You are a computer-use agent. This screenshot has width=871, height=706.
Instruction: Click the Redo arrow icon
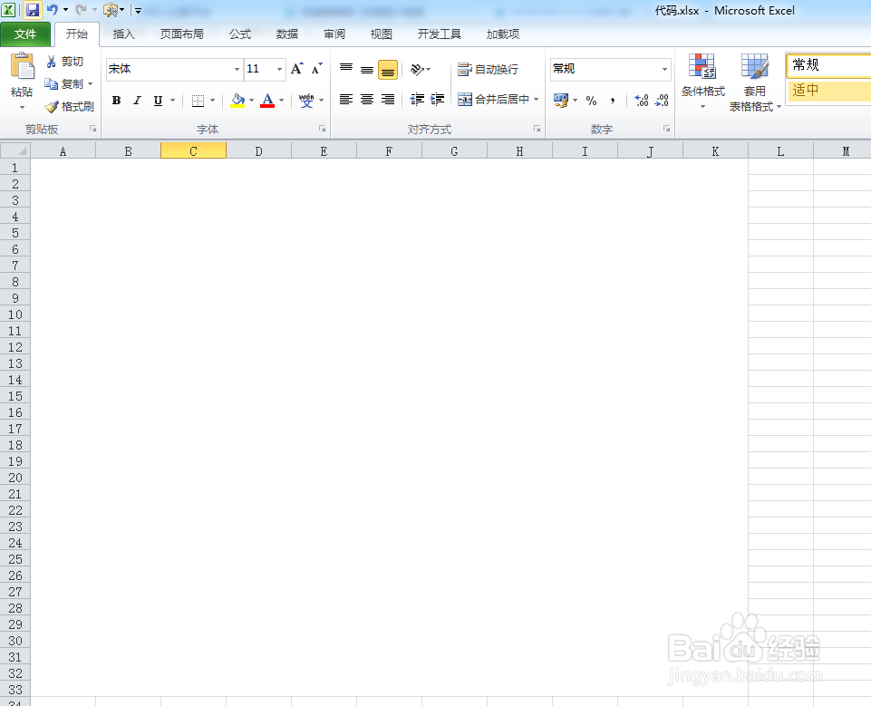(x=81, y=9)
